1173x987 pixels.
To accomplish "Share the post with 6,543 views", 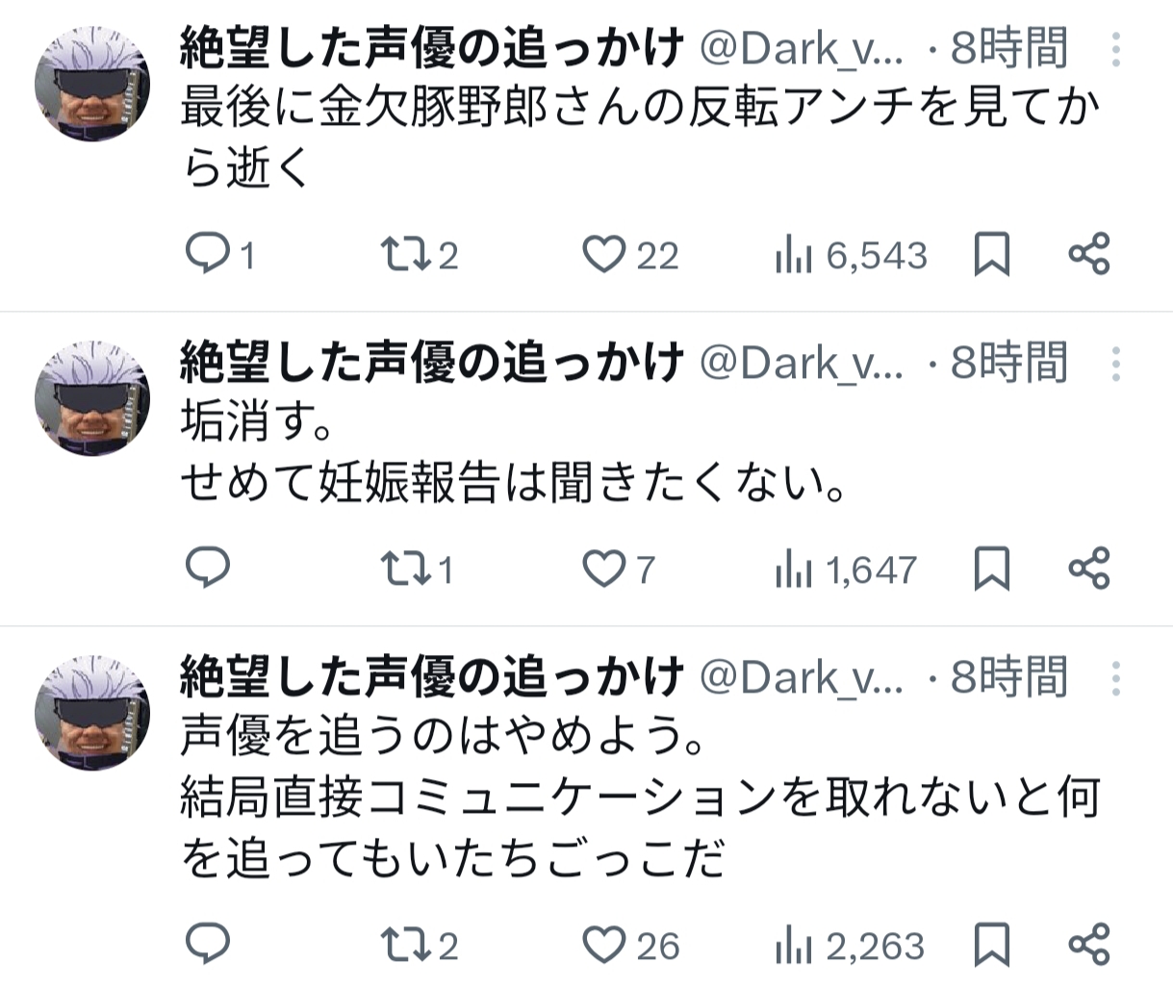I will [1089, 255].
